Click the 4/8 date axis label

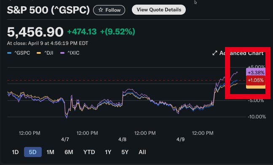tap(123, 139)
